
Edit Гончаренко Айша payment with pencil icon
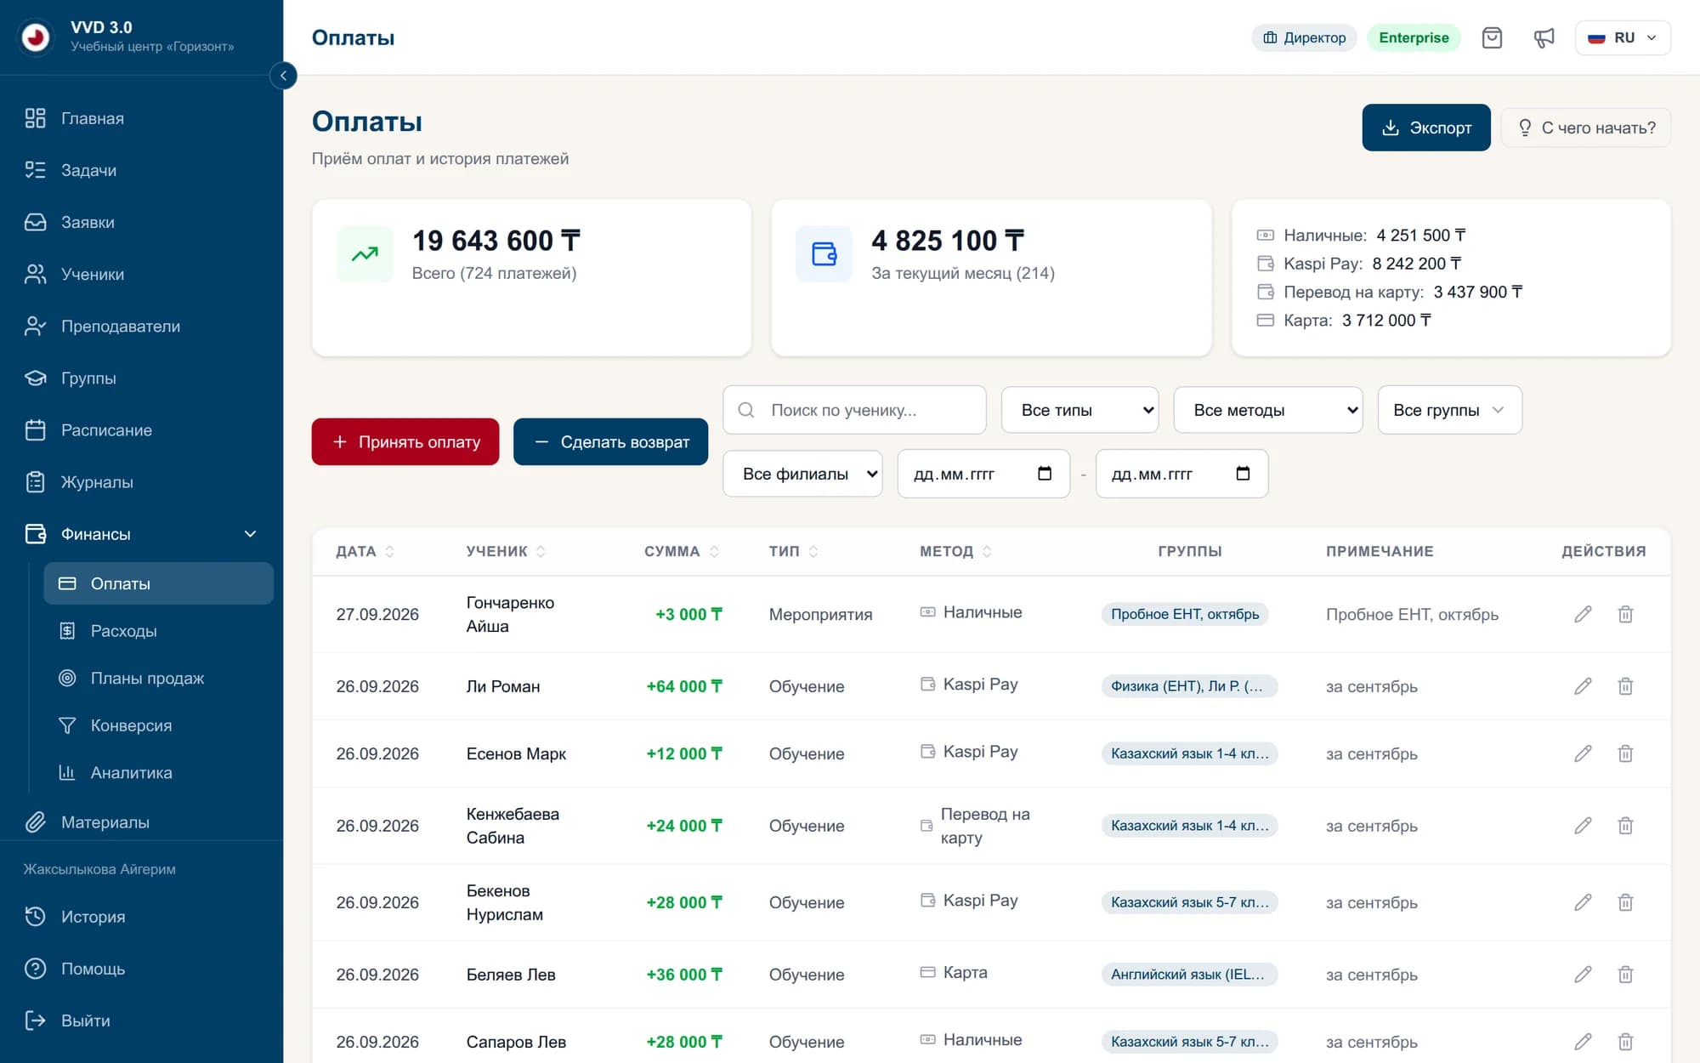(x=1583, y=614)
